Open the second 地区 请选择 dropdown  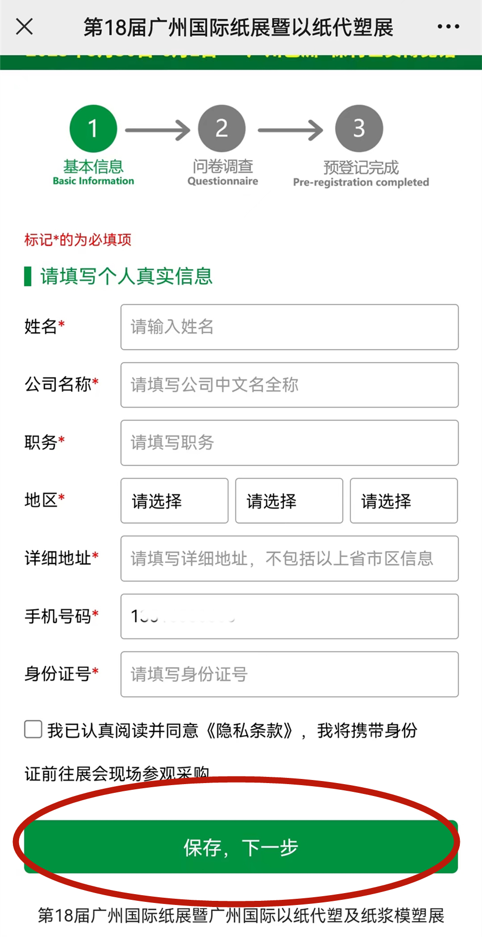(x=289, y=501)
